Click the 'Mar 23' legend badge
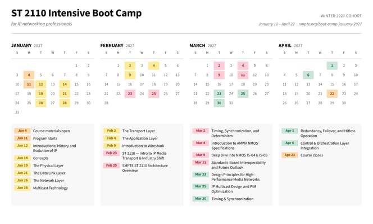373x224 pixels. tap(201, 174)
